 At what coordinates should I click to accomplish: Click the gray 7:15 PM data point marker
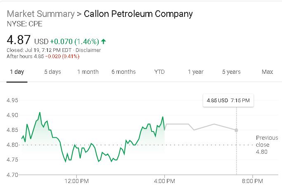pyautogui.click(x=236, y=130)
